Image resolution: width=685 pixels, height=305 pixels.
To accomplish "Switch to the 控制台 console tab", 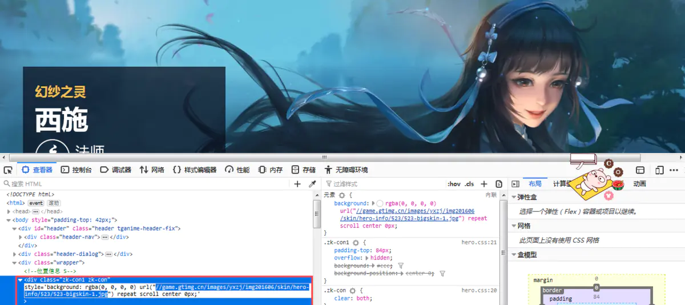I will (76, 170).
